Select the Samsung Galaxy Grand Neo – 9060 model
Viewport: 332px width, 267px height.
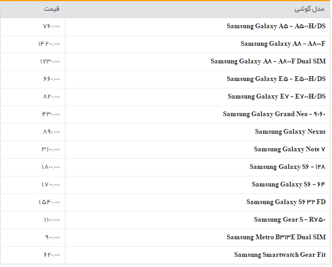pos(274,114)
